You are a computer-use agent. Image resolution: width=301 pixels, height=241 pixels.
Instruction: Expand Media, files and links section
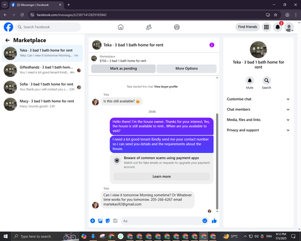click(258, 120)
